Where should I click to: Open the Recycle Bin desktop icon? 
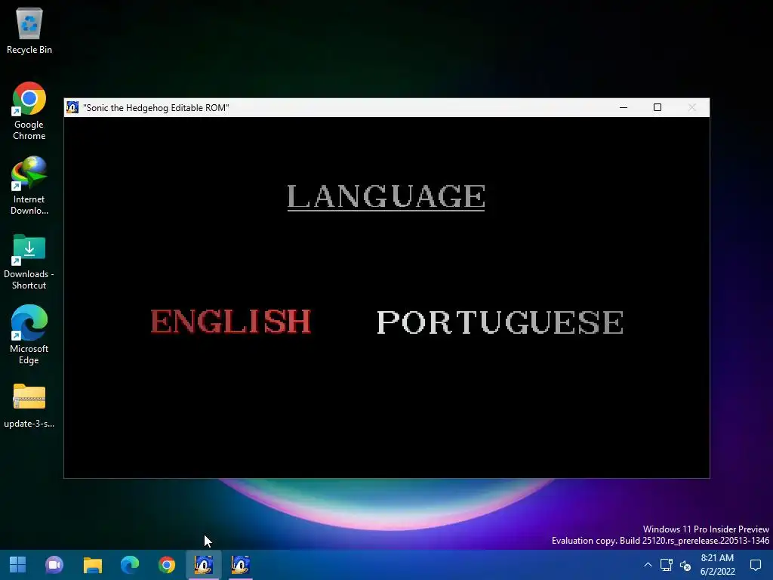point(29,31)
